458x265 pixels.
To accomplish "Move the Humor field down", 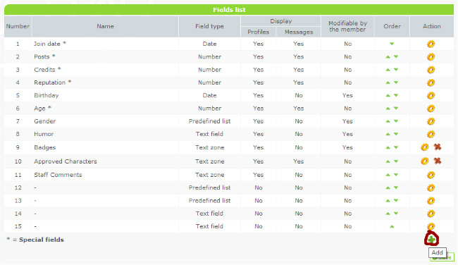I will (396, 134).
